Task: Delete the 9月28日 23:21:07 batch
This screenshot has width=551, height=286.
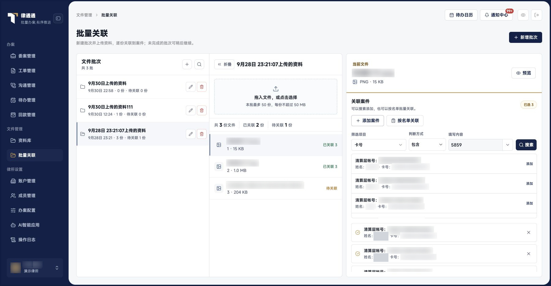Action: [202, 134]
